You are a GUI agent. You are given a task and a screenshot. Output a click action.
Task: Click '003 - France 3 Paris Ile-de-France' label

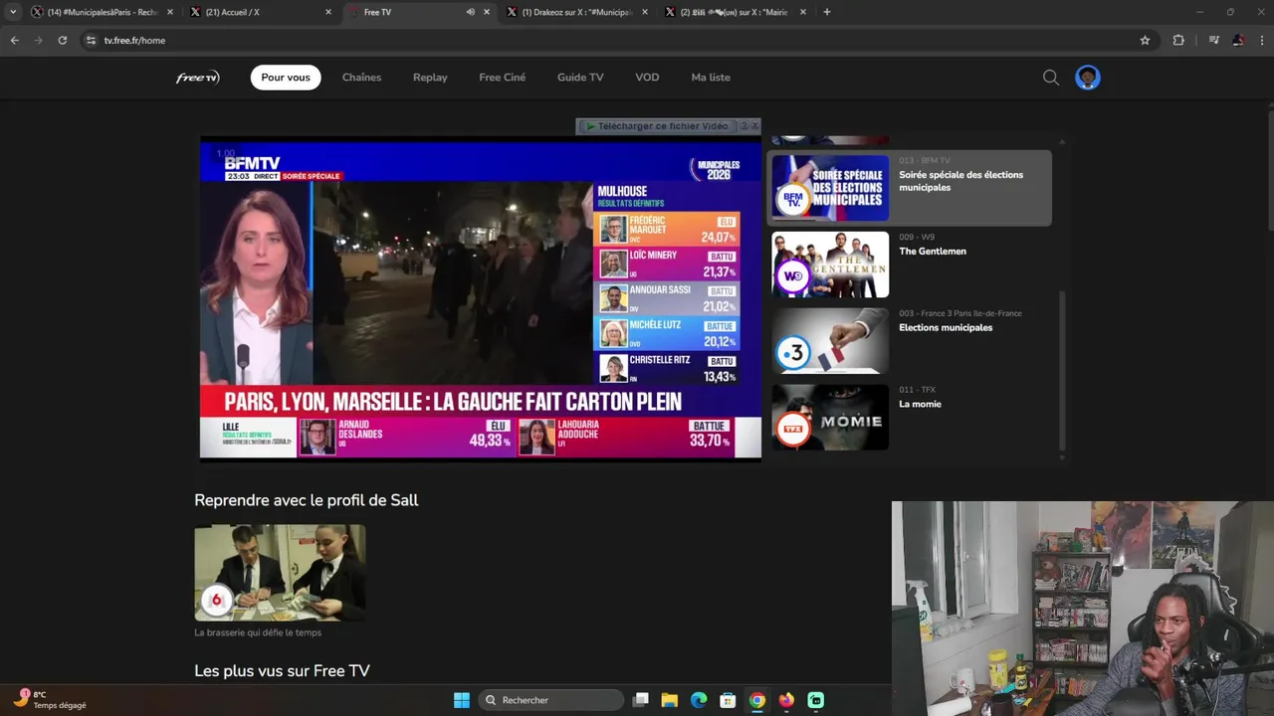coord(960,313)
